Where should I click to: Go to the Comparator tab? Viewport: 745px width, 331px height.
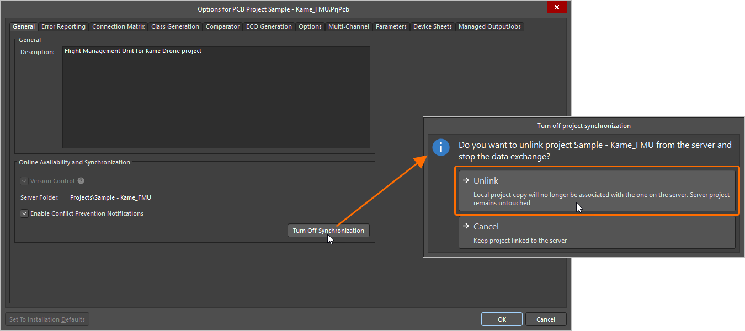tap(223, 26)
